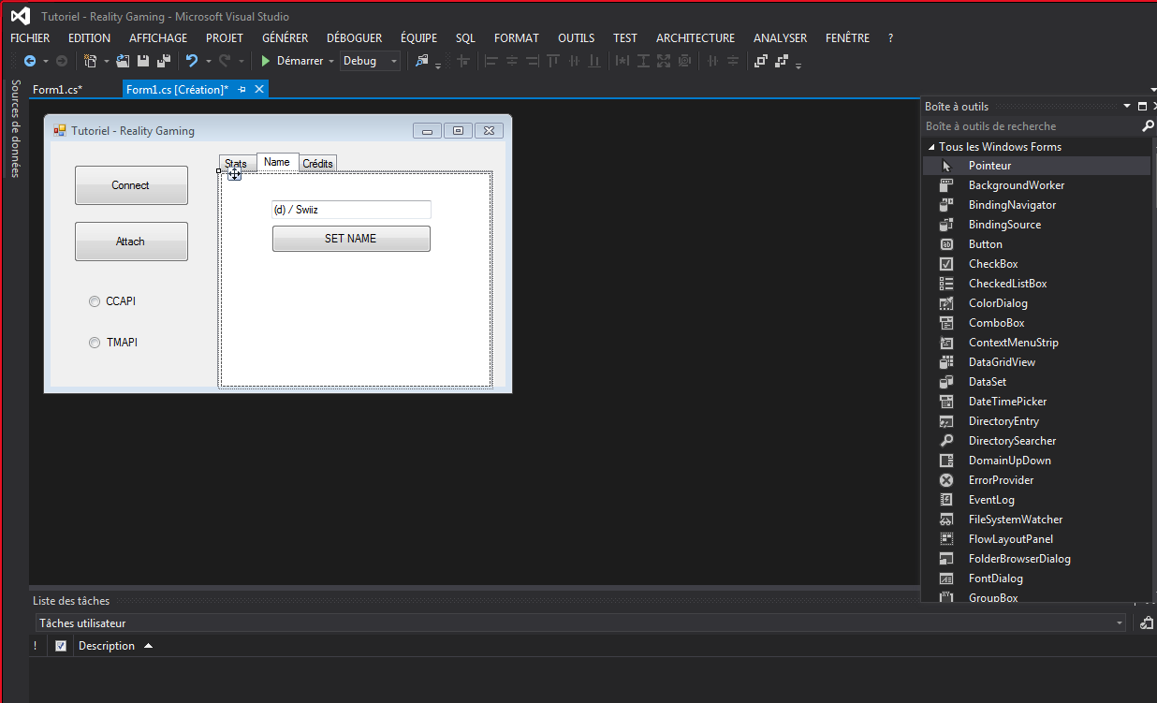The width and height of the screenshot is (1157, 703).
Task: Open the FICHIER menu
Action: [30, 38]
